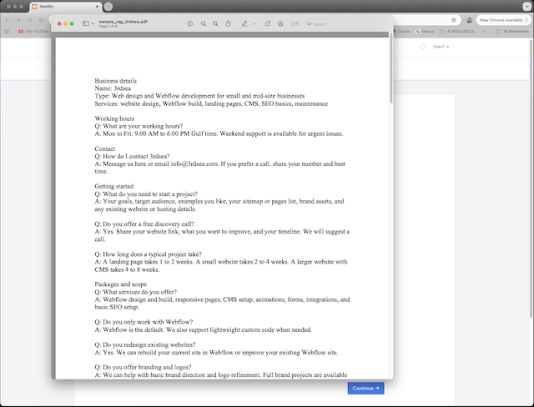Viewport: 534px width, 407px height.
Task: Click the text 'Name: 3rdsea'
Action: [x=113, y=88]
